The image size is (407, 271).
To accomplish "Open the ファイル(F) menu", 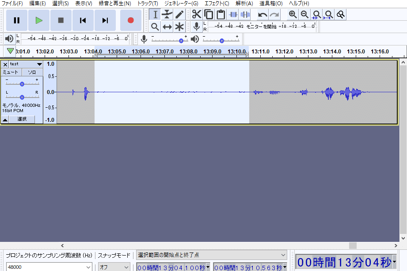I will [x=12, y=4].
